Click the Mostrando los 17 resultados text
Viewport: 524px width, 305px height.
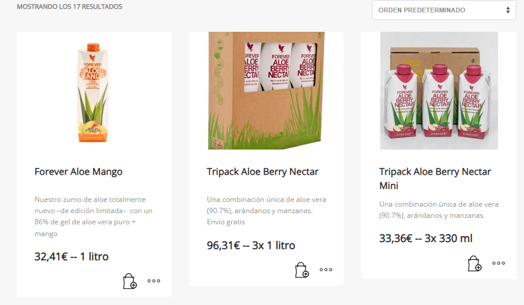tap(70, 6)
